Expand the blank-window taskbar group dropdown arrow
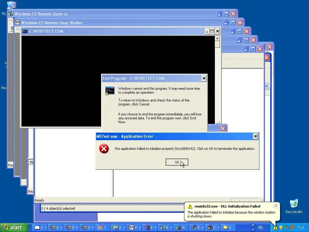Viewport: 309px width, 232px height. pos(46,228)
